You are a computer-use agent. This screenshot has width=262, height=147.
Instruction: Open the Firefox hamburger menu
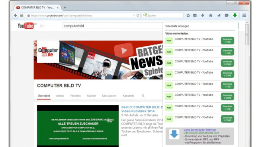tap(244, 15)
